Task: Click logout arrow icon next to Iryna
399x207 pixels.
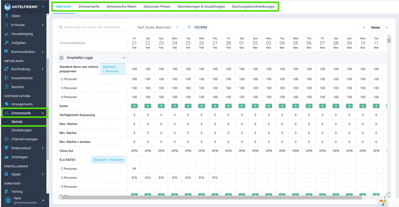Action: click(43, 200)
